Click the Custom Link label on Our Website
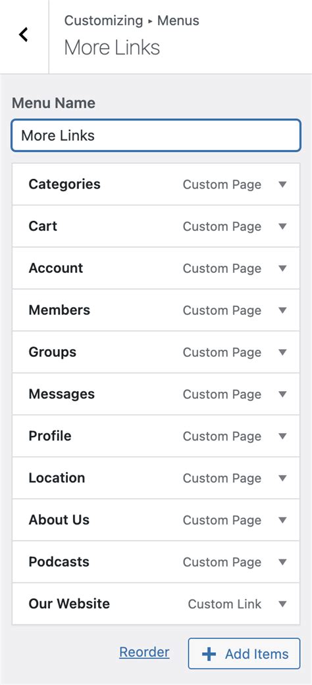The width and height of the screenshot is (312, 685). 224,603
